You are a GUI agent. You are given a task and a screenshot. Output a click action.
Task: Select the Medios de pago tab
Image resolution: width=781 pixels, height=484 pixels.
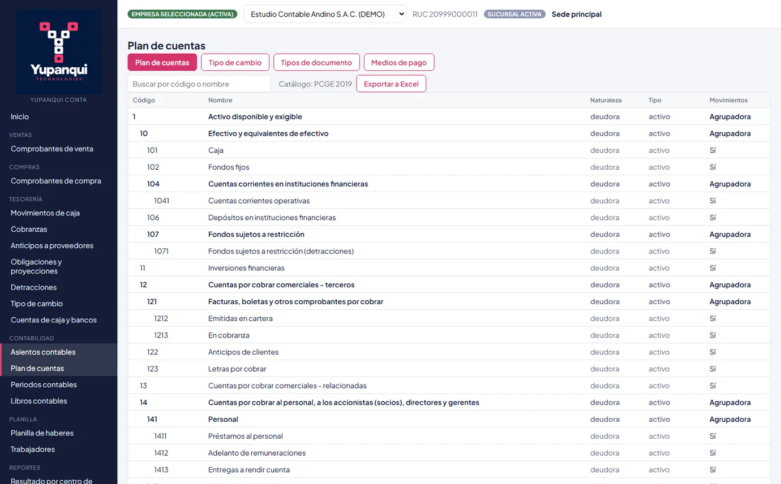point(399,62)
